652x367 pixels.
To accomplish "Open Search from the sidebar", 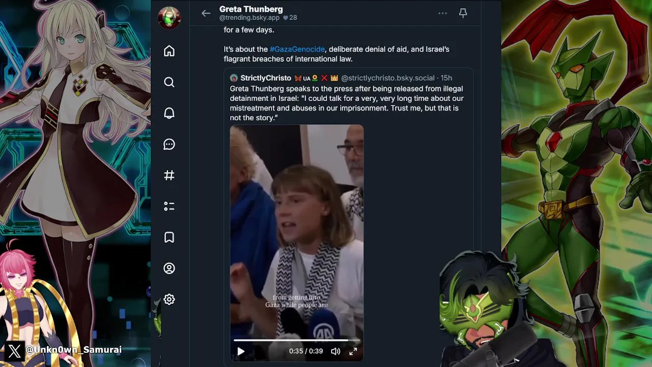I will [169, 82].
